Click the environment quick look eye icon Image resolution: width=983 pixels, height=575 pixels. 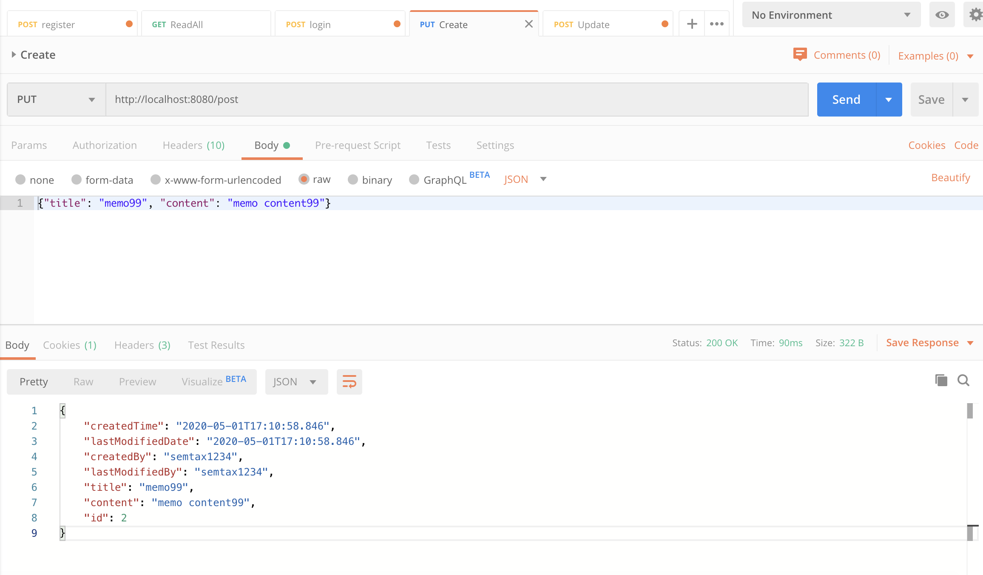tap(942, 15)
